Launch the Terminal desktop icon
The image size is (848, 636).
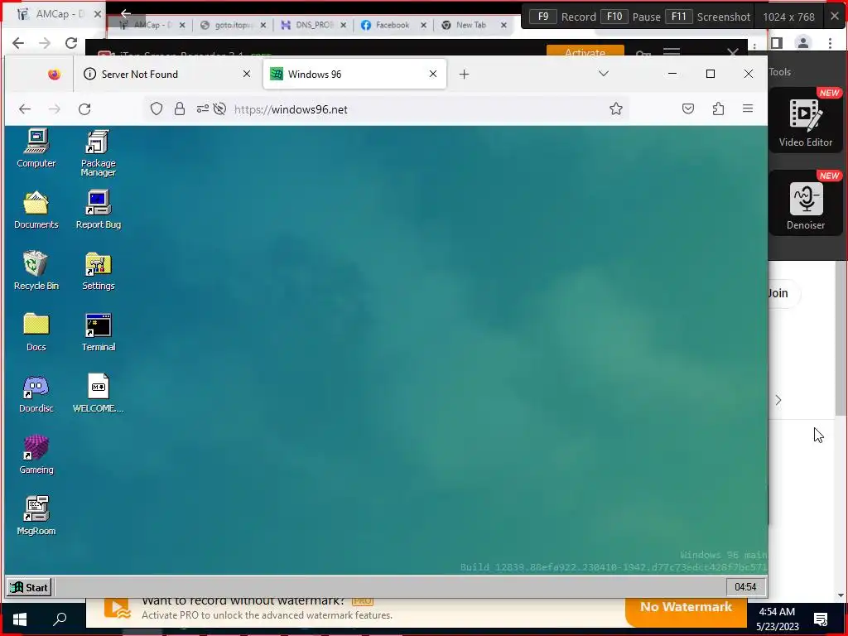point(98,332)
